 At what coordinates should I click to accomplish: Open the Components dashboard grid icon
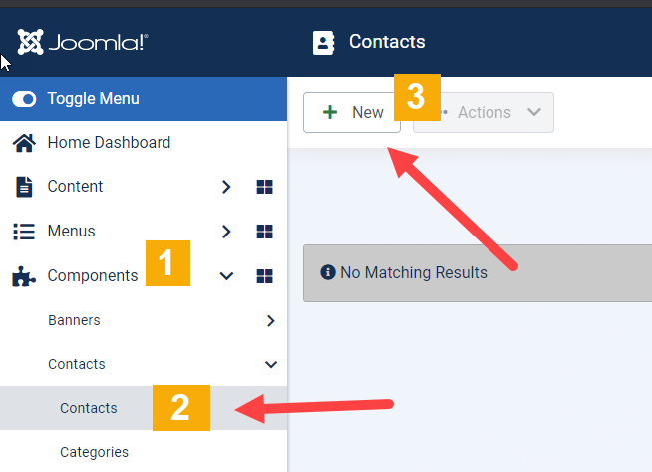[x=264, y=276]
